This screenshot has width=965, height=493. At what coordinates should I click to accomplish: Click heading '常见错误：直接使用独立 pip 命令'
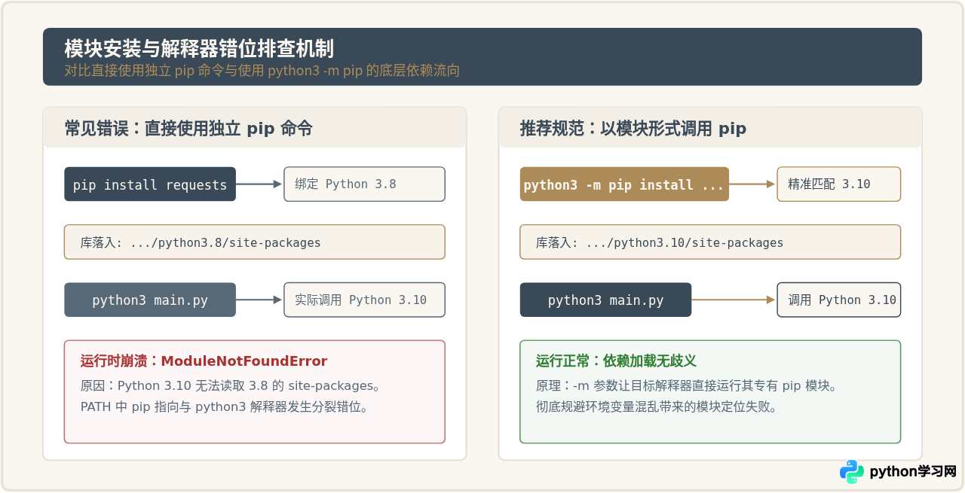point(188,129)
